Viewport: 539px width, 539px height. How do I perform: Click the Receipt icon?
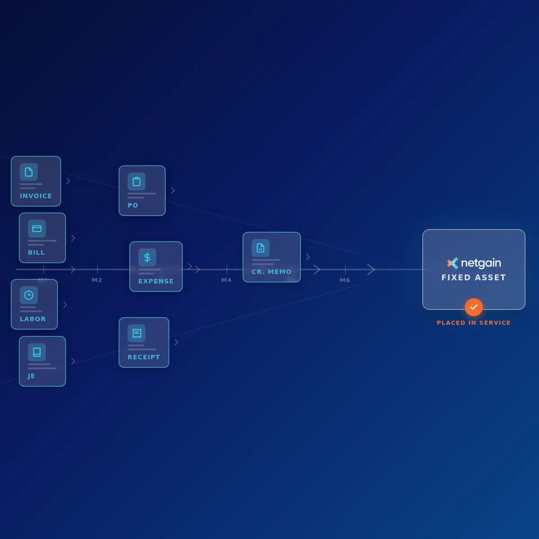137,333
